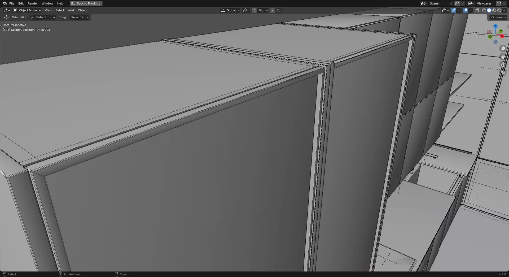Click the add view layer icon
509x277 pixels.
coord(499,3)
